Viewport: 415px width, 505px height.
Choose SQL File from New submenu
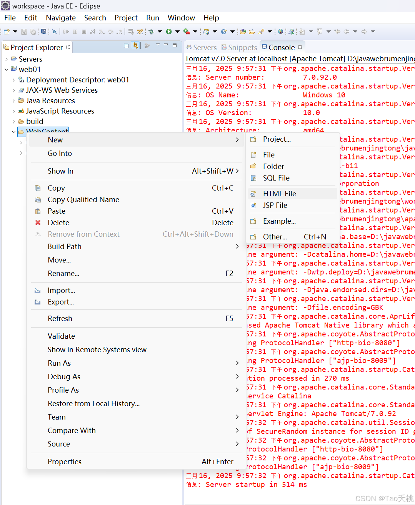pyautogui.click(x=292, y=178)
